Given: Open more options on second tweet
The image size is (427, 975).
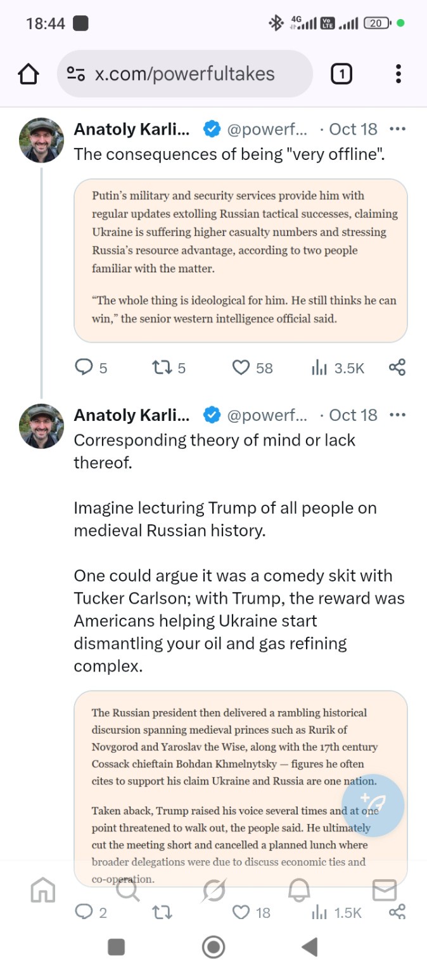Looking at the screenshot, I should pyautogui.click(x=397, y=415).
